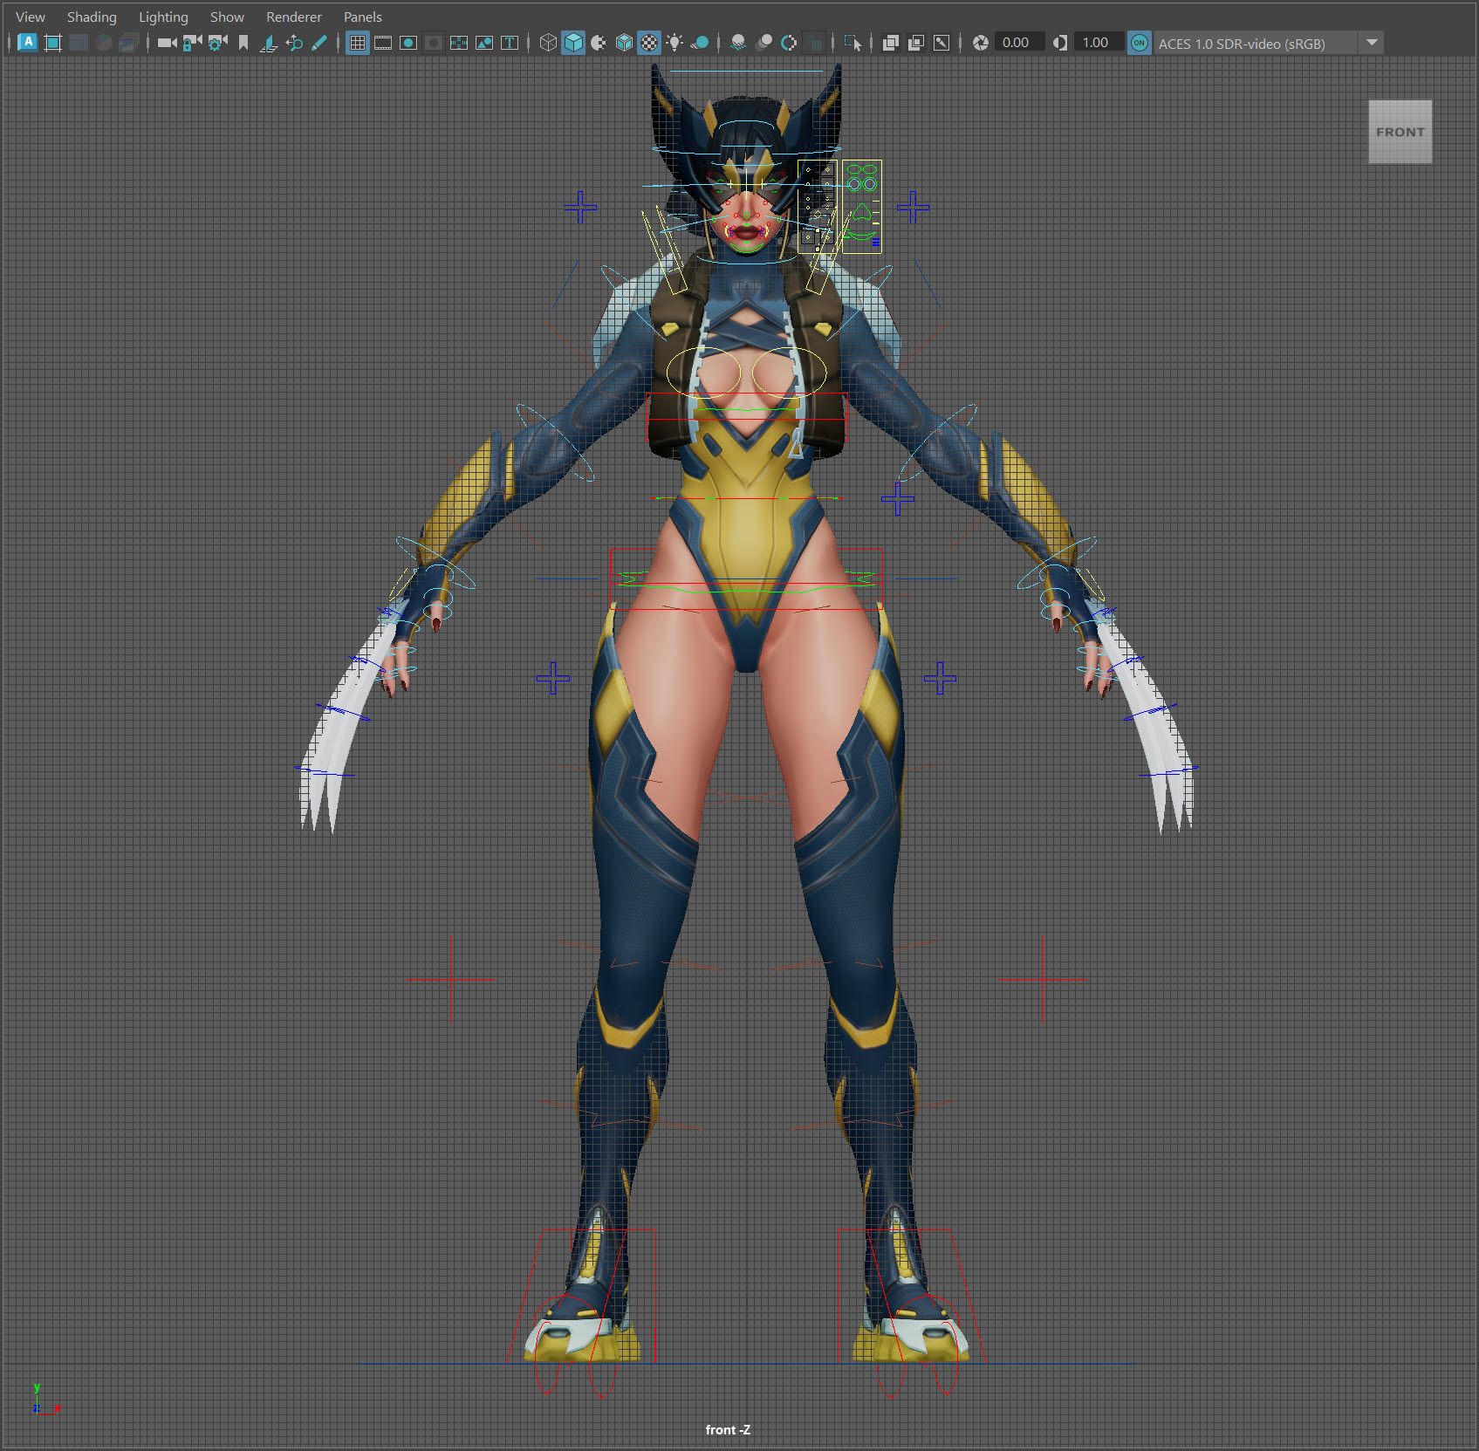Open the ACES view transform dropdown

pos(1372,43)
